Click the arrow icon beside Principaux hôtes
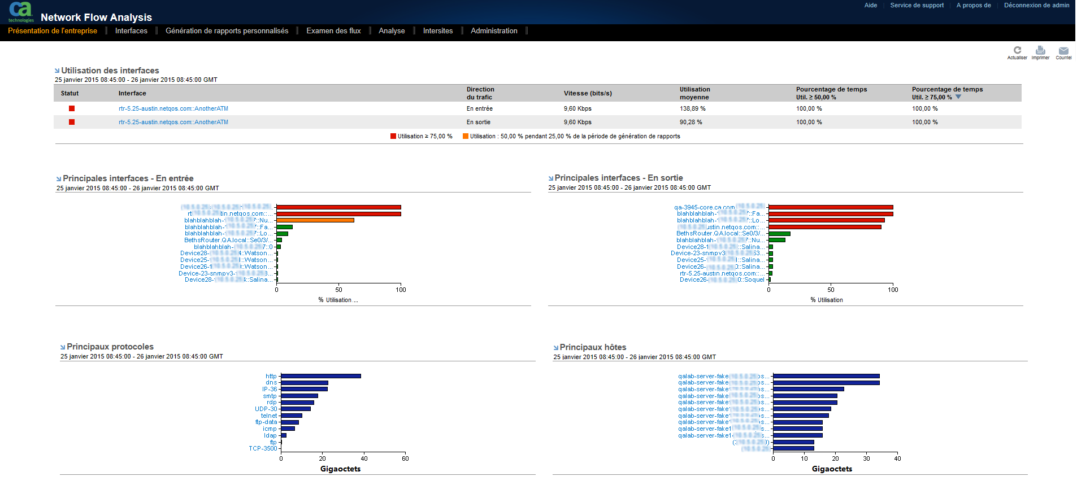Image resolution: width=1077 pixels, height=498 pixels. click(556, 348)
